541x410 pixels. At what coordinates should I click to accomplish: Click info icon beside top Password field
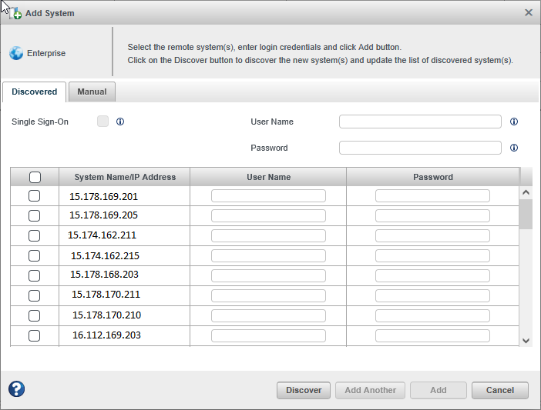pyautogui.click(x=514, y=148)
